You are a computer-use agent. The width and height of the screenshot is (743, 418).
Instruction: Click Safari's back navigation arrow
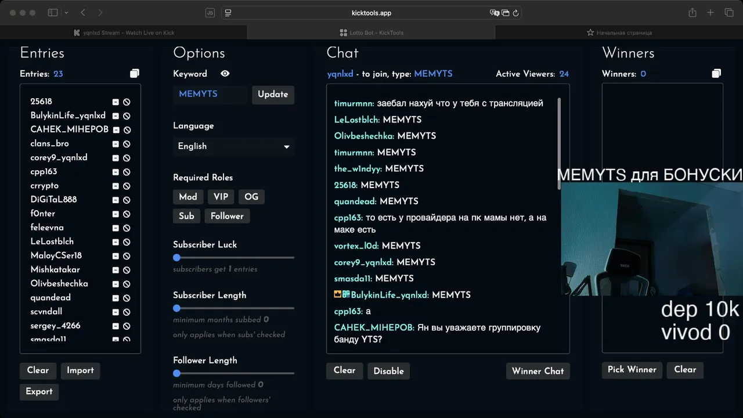pos(82,12)
